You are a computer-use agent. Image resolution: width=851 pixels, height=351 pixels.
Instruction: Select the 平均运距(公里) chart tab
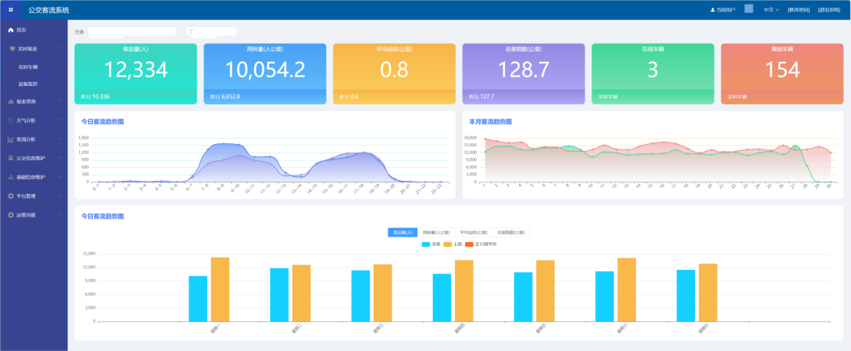(473, 232)
